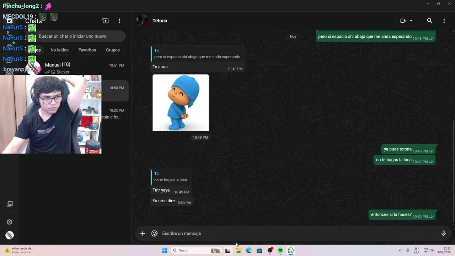Viewport: 455px width, 256px height.
Task: Open the Chats tab icon in sidebar
Action: (x=10, y=21)
